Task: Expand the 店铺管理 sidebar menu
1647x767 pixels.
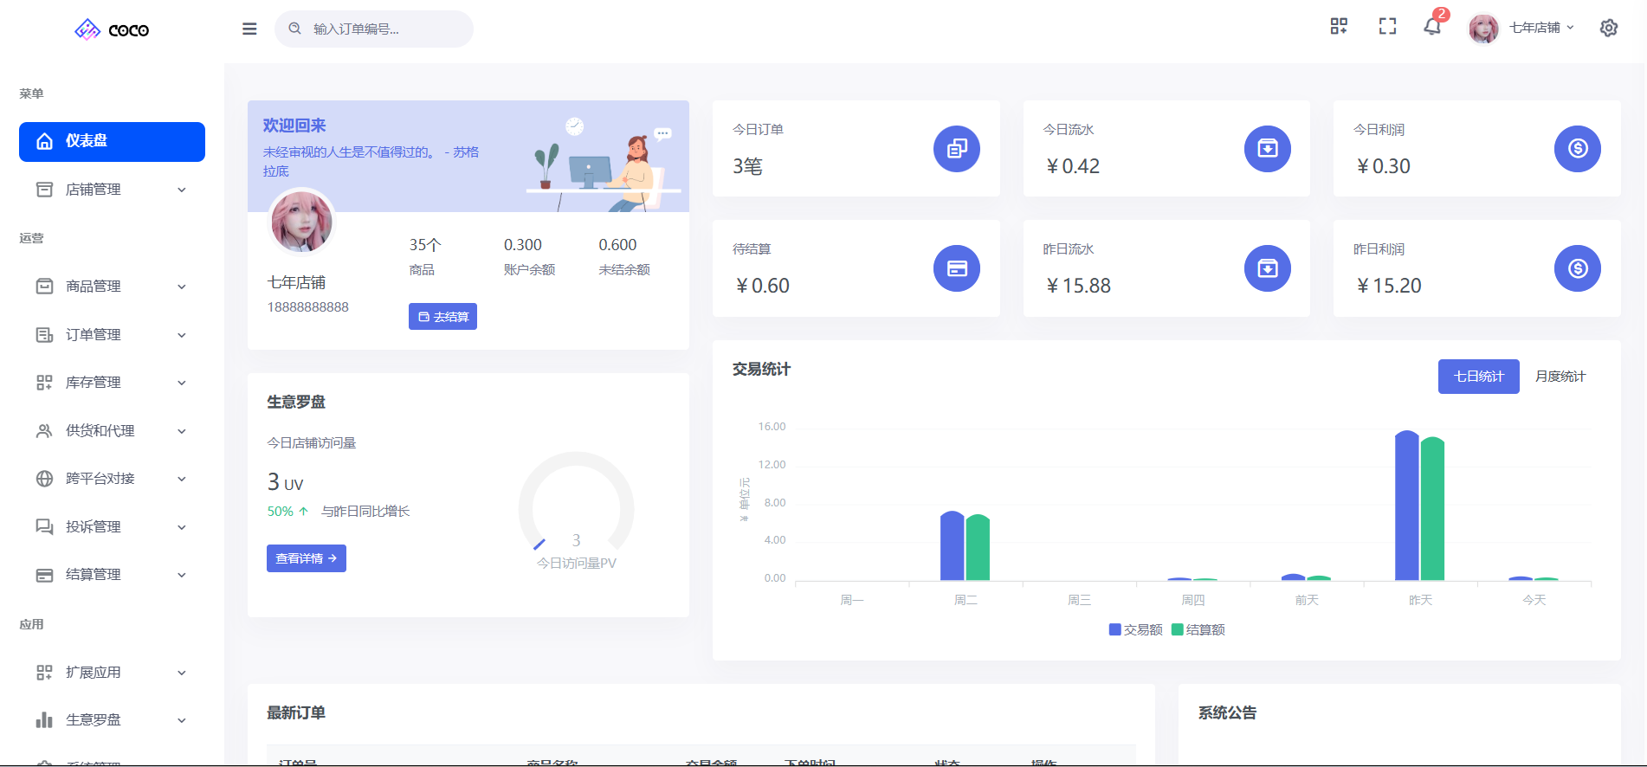Action: (x=112, y=190)
